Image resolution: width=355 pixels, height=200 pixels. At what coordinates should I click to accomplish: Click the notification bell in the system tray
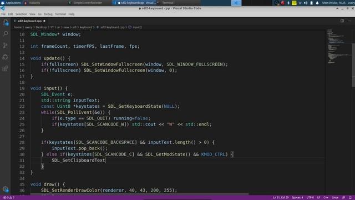tap(317, 3)
